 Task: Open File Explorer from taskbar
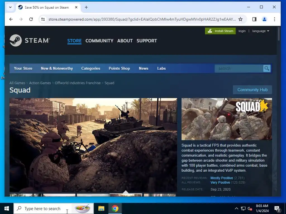pyautogui.click(x=101, y=208)
